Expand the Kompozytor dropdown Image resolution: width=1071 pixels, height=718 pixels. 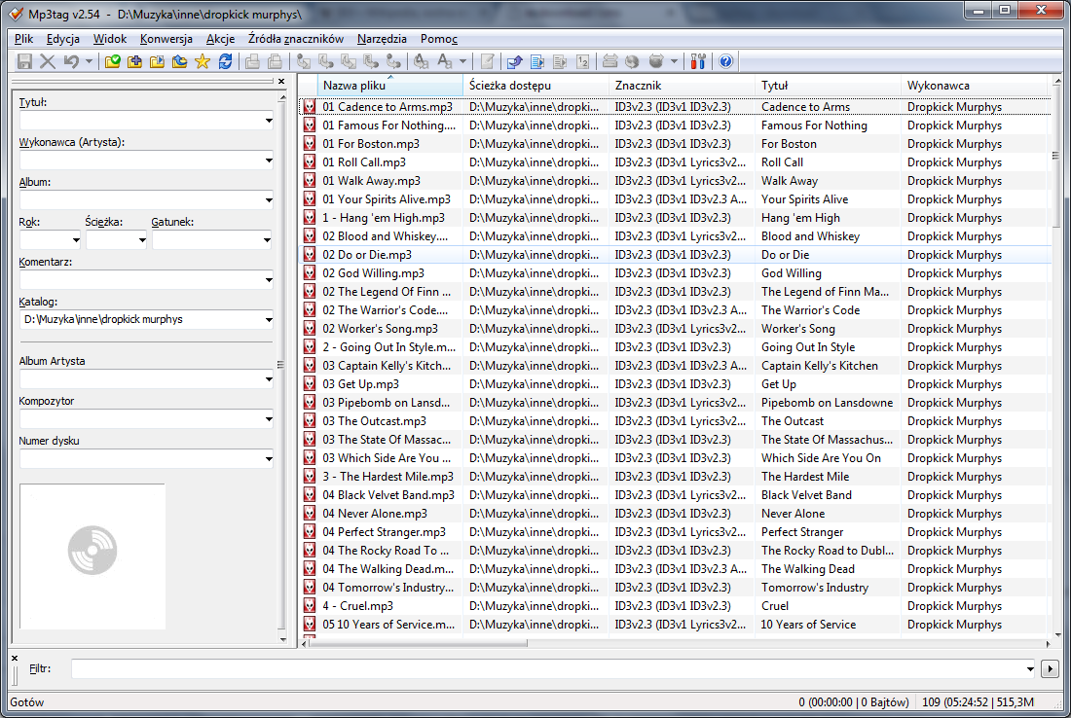[x=269, y=419]
